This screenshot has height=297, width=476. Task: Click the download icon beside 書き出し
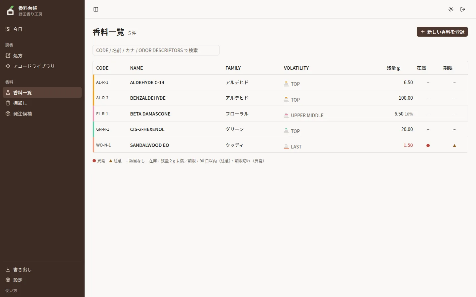click(x=8, y=269)
